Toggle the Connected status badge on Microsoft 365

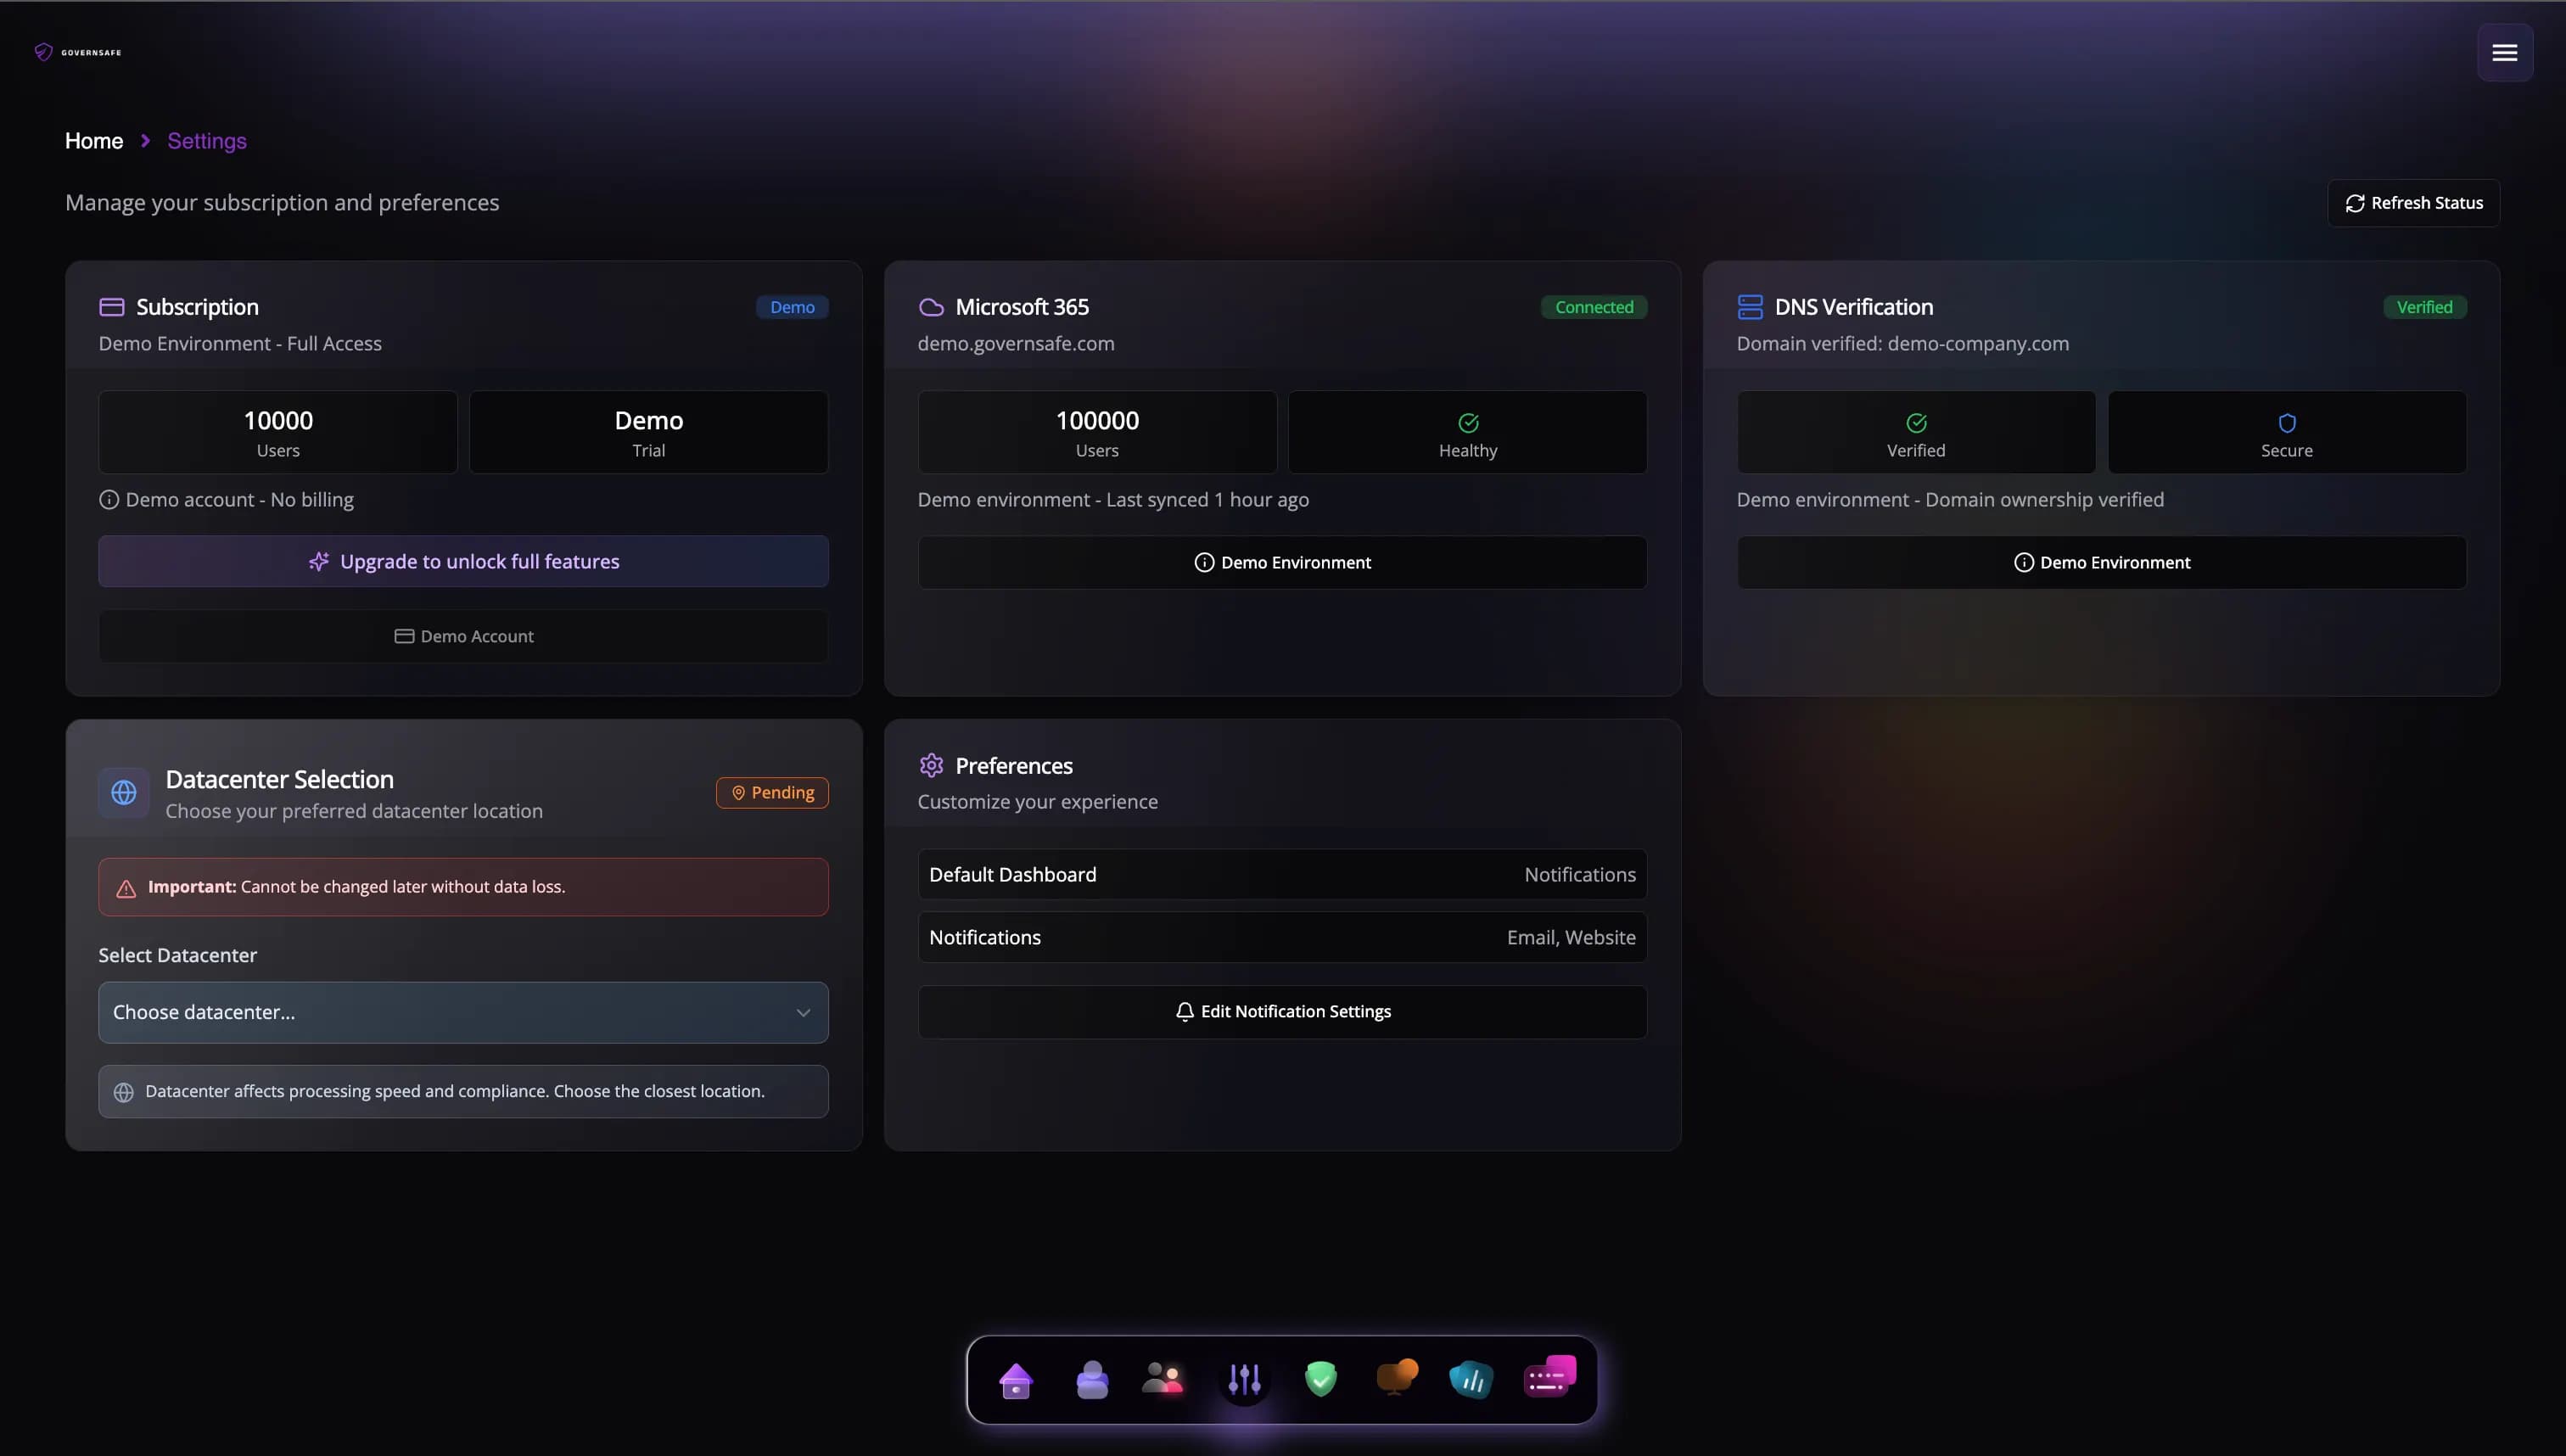(1593, 307)
